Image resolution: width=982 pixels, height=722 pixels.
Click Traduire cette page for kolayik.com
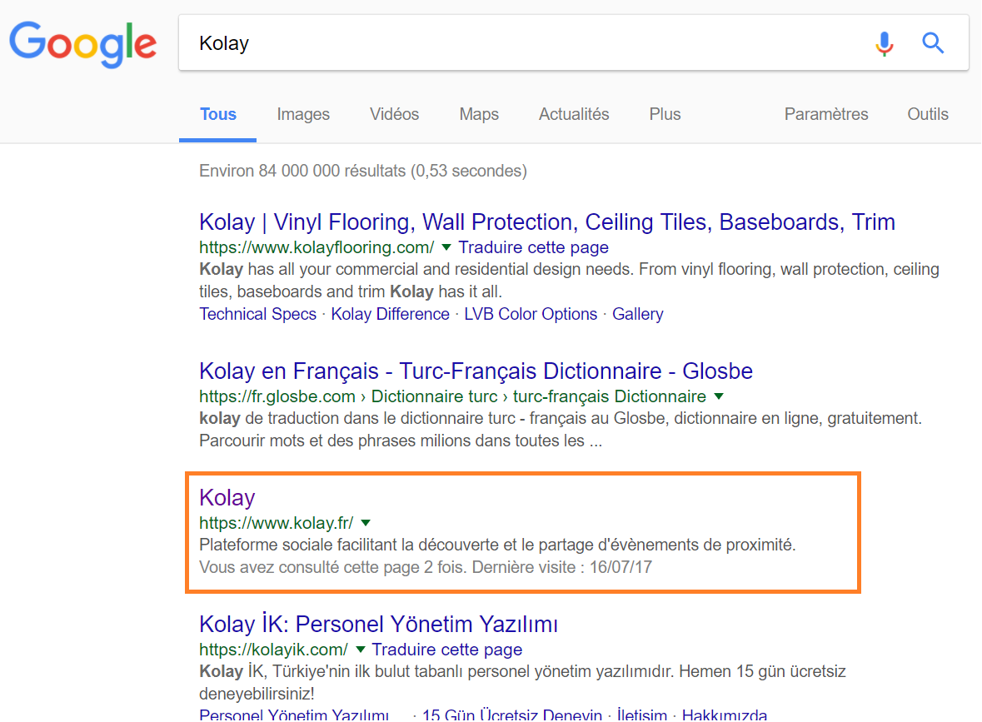446,650
